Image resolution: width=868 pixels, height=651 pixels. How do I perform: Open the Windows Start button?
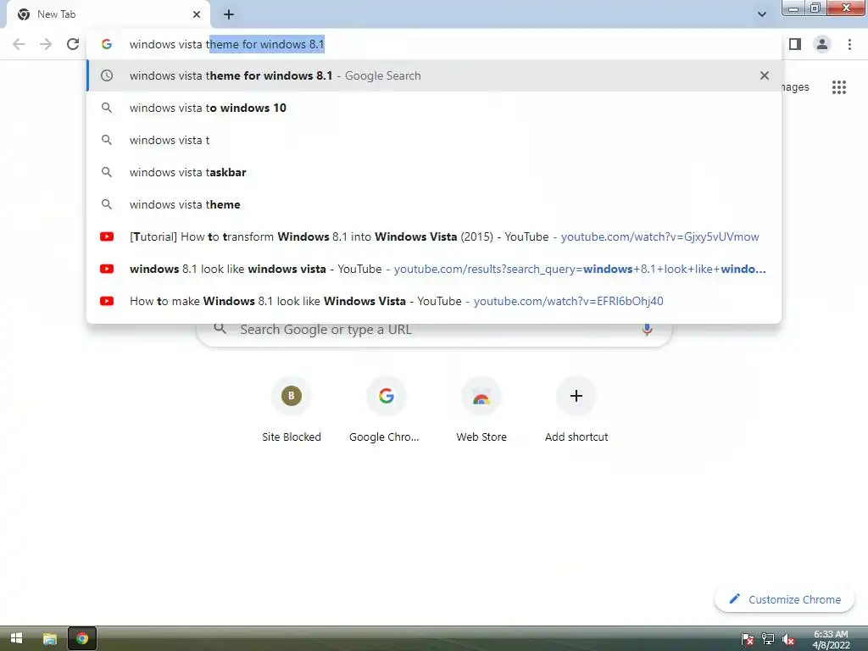coord(17,639)
